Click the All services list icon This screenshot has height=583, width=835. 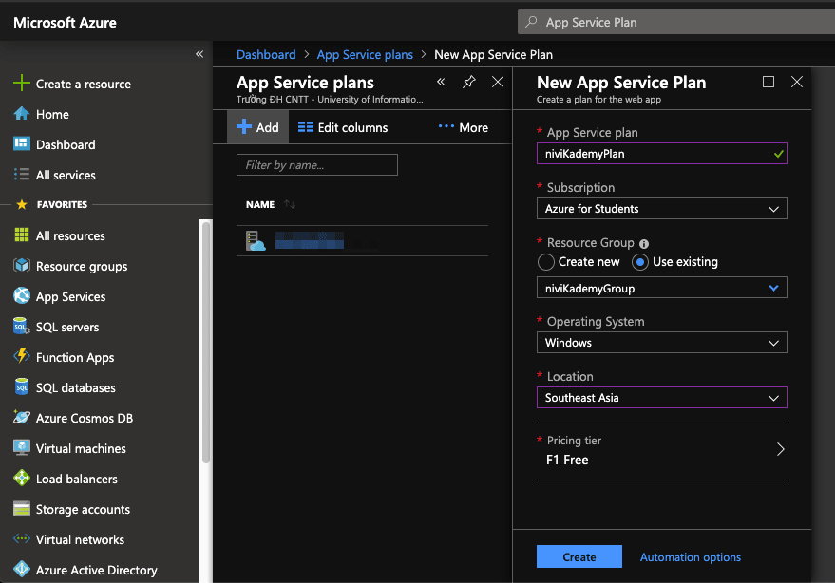pos(21,174)
